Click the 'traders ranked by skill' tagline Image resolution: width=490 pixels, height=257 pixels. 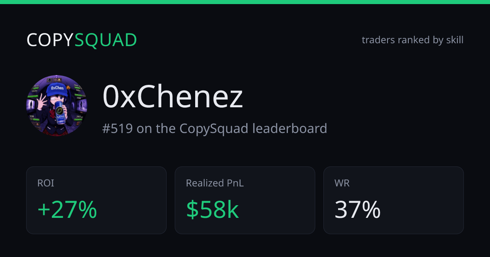[413, 40]
